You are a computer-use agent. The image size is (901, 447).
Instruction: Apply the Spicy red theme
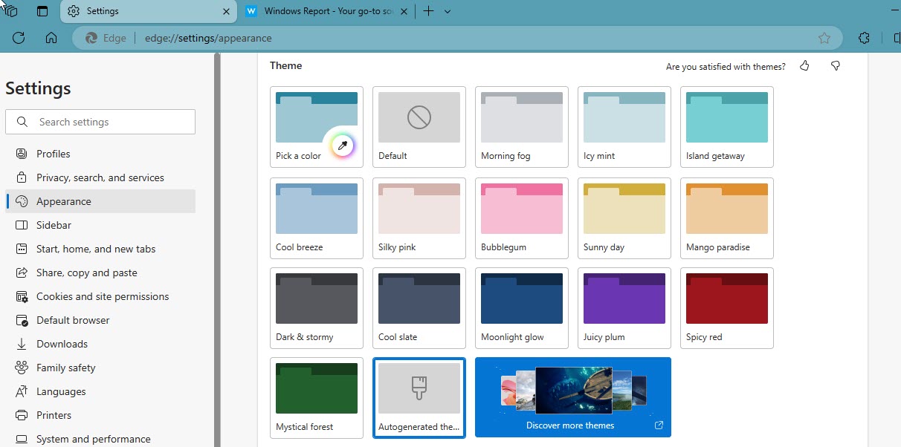pyautogui.click(x=727, y=308)
